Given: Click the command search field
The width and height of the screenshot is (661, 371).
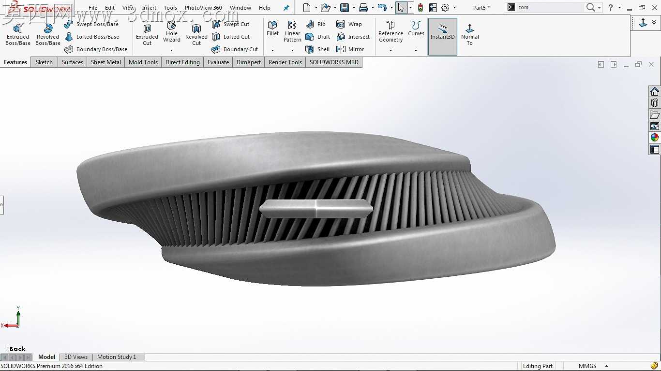Looking at the screenshot, I should tap(550, 8).
